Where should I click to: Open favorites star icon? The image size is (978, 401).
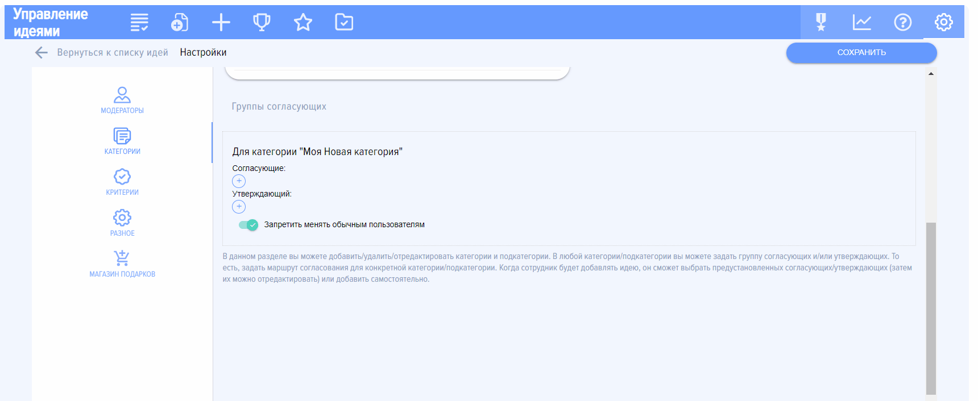[303, 22]
